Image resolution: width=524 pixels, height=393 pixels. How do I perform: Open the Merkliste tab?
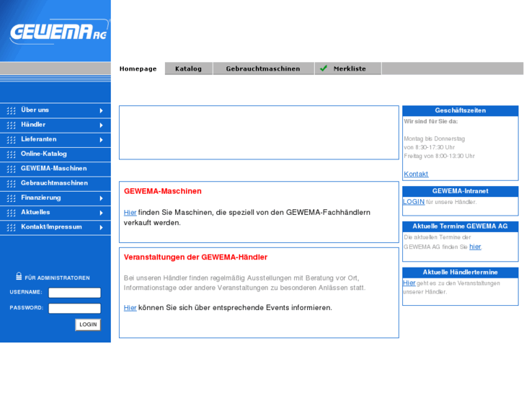tap(348, 69)
